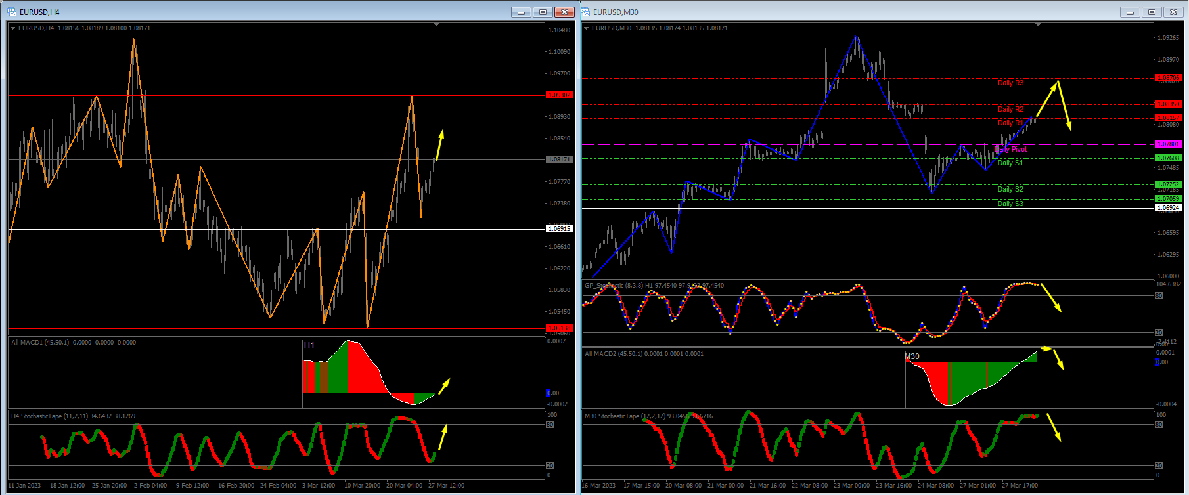Select the Daily R3 line label
Screen dimensions: 1189x495
[x=1010, y=83]
